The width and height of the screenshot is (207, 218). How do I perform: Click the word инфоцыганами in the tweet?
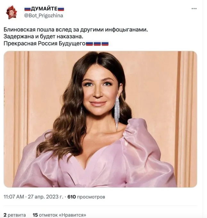click(x=126, y=30)
